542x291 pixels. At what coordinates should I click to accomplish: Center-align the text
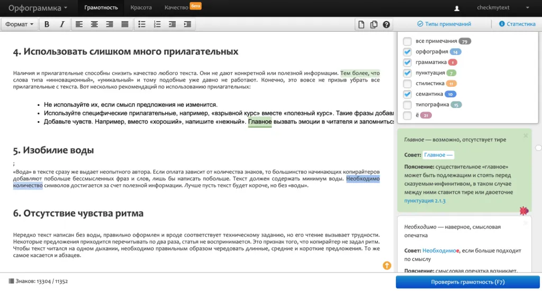[94, 24]
